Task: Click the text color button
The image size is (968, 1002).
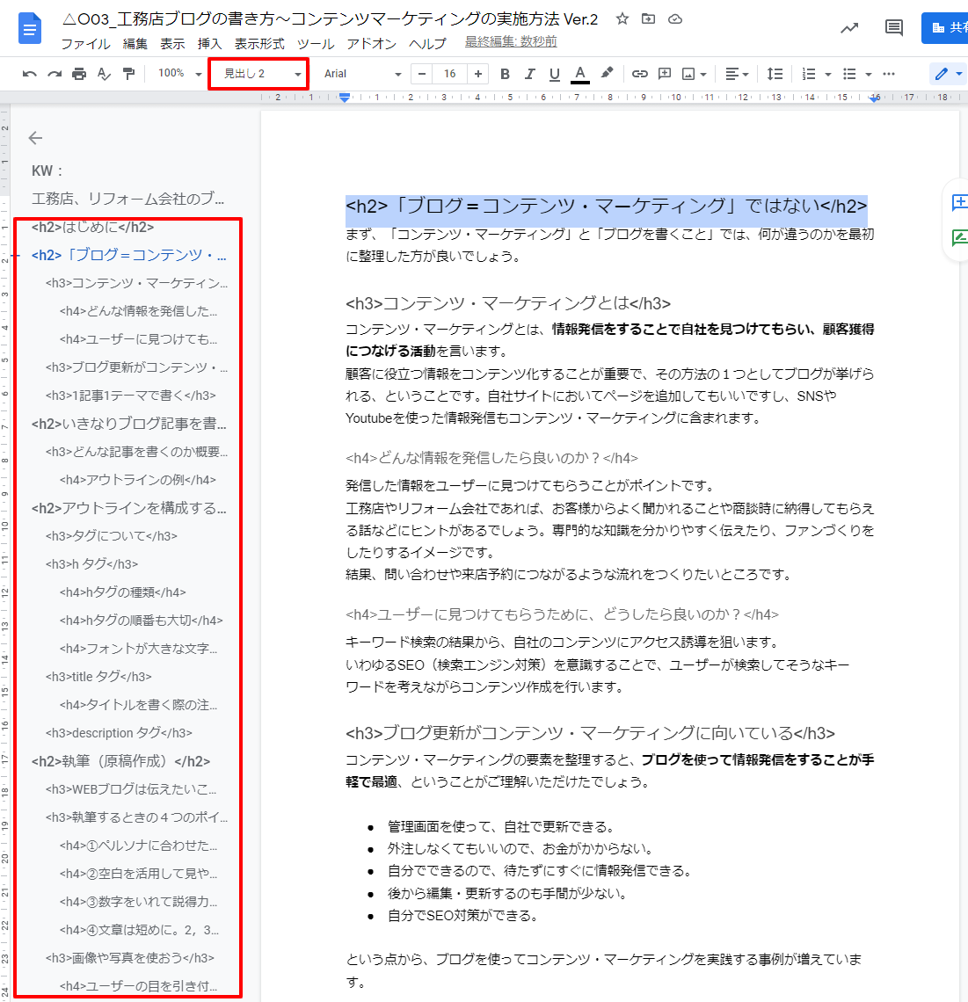Action: (x=579, y=74)
